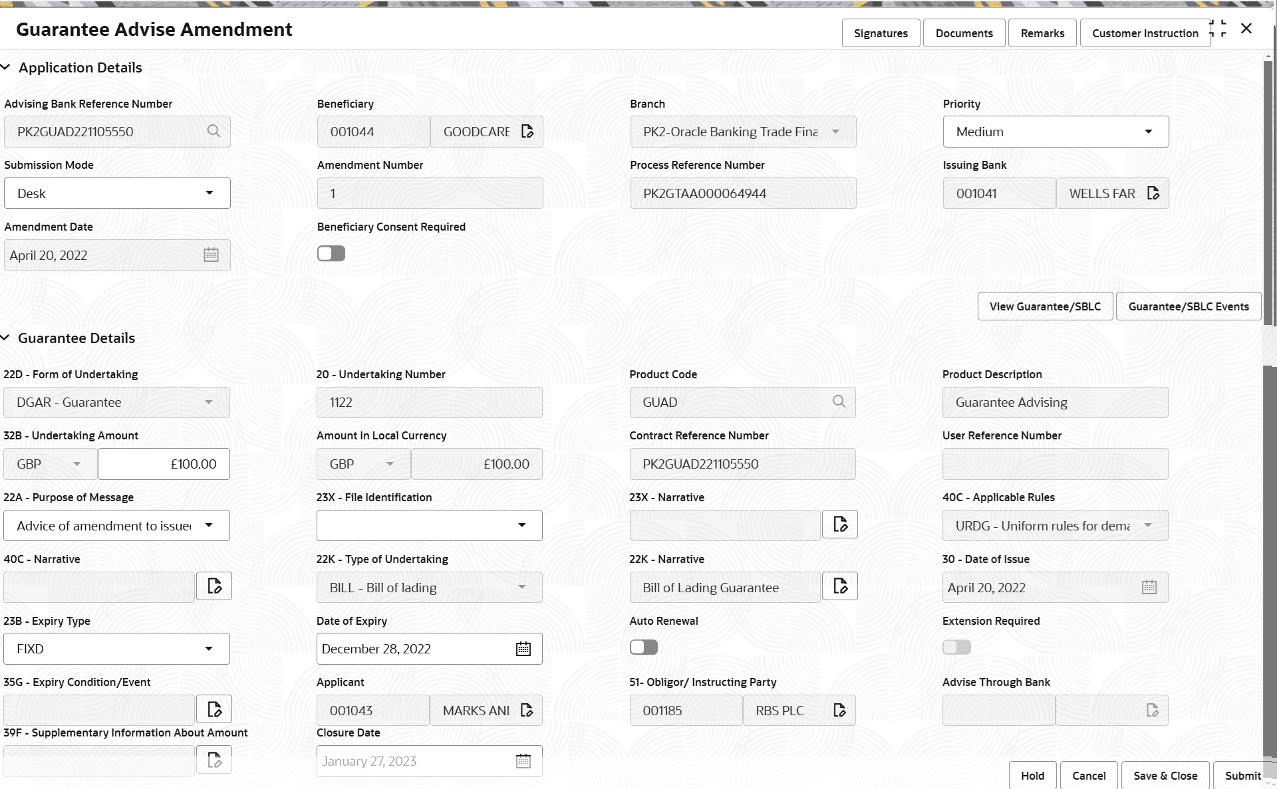This screenshot has height=789, width=1277.
Task: Toggle Beneficiary Consent Required switch
Action: pyautogui.click(x=331, y=253)
